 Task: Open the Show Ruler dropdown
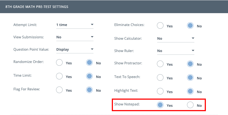[x=176, y=51]
